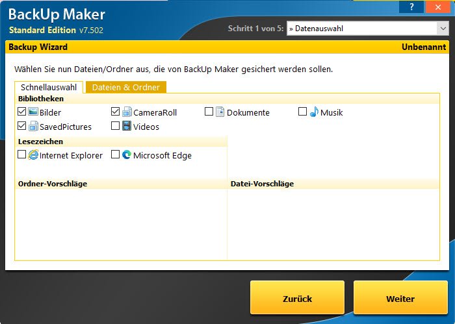The width and height of the screenshot is (455, 324).
Task: Click the Microsoft Edge logo icon
Action: [127, 155]
